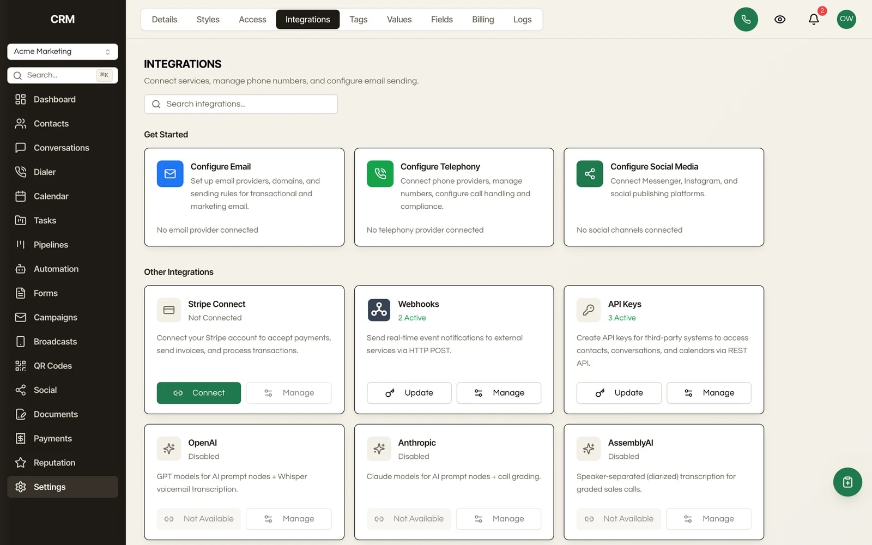Click Not Available on OpenAI card
The height and width of the screenshot is (545, 872).
199,519
